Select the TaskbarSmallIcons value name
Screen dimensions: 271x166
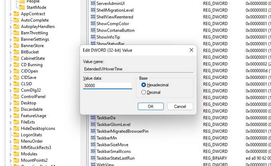pos(114,151)
